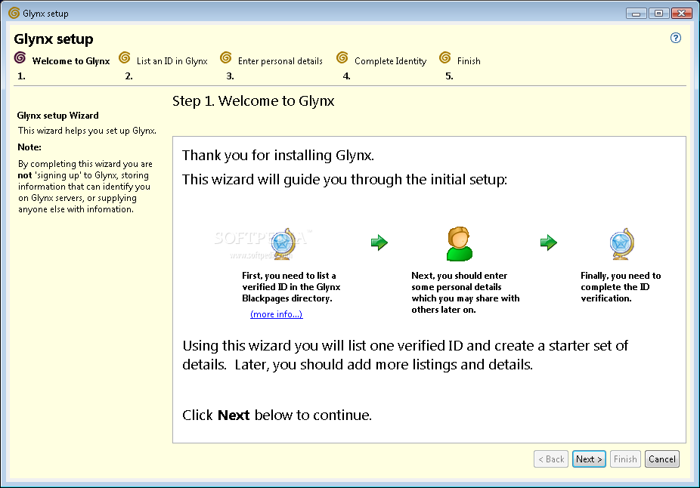Click spiral icon beside List an ID in Glynx
700x488 pixels.
(125, 57)
